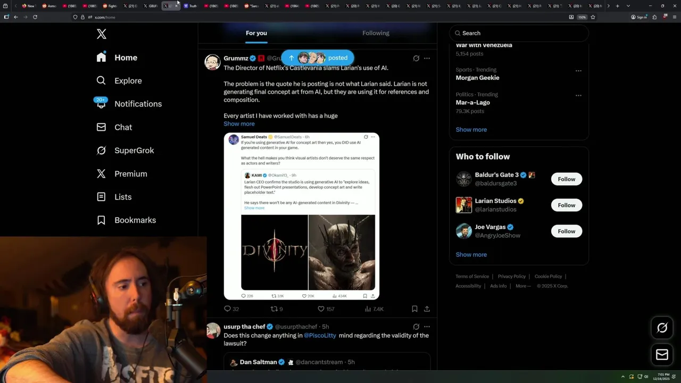Image resolution: width=681 pixels, height=383 pixels.
Task: Open browser extensions icon
Action: [x=654, y=17]
